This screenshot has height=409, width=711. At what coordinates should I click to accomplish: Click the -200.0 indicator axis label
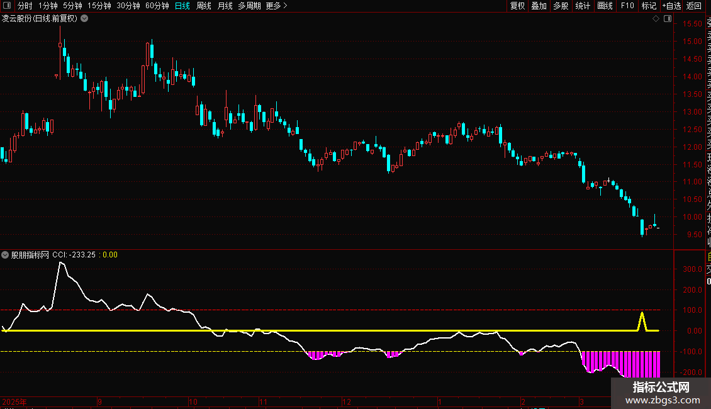coord(691,373)
